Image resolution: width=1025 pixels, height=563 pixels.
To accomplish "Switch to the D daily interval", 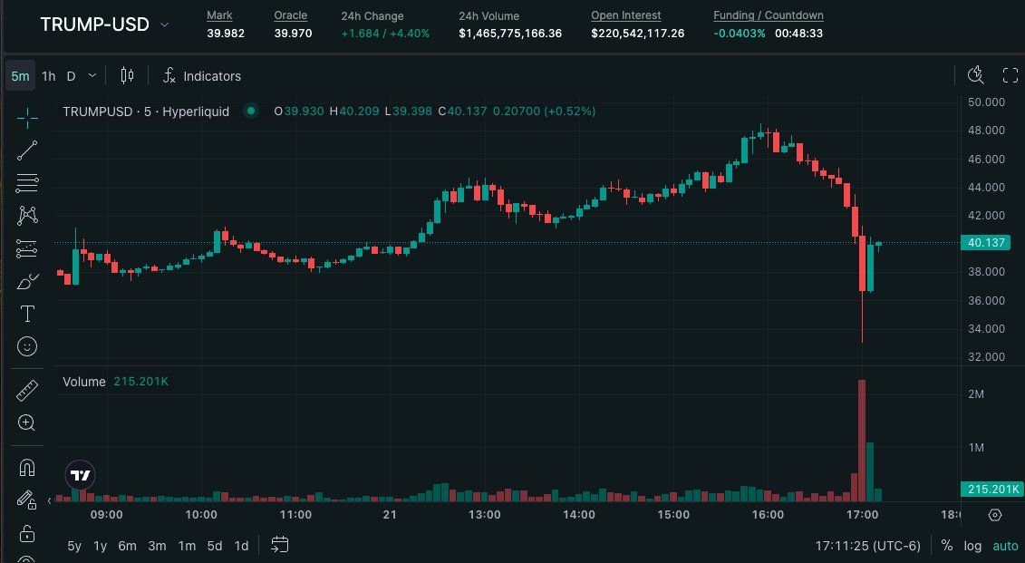I will [x=72, y=76].
